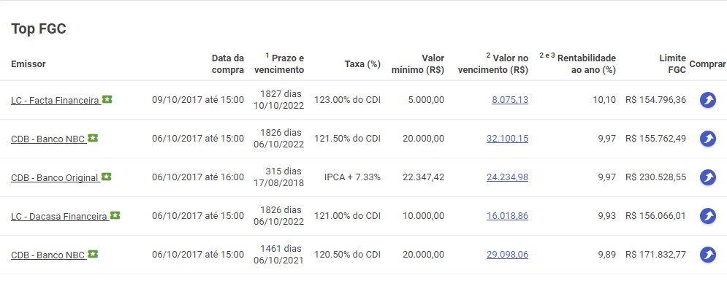This screenshot has height=297, width=727.
Task: Open the CDB - Banco Original issuer link
Action: 54,177
